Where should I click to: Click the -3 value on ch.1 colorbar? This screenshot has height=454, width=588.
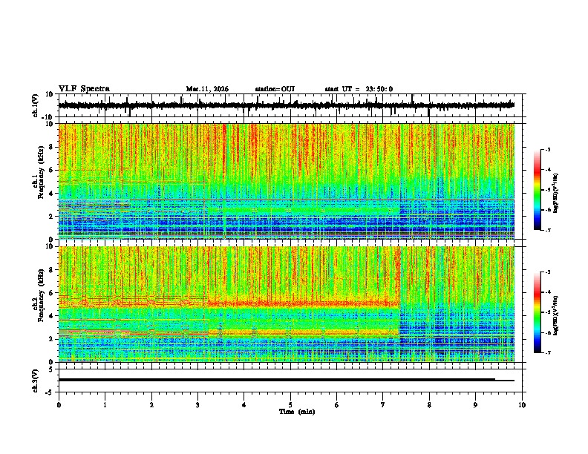[547, 150]
